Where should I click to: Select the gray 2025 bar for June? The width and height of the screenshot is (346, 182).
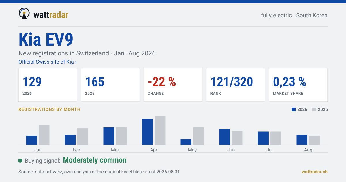point(237,138)
